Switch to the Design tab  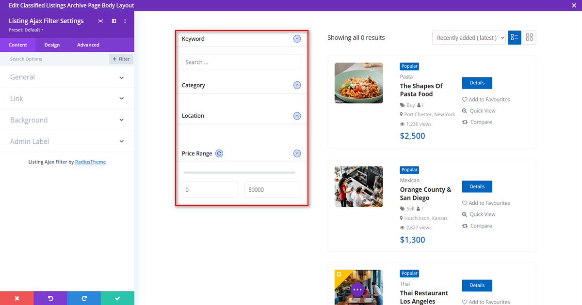pyautogui.click(x=52, y=45)
